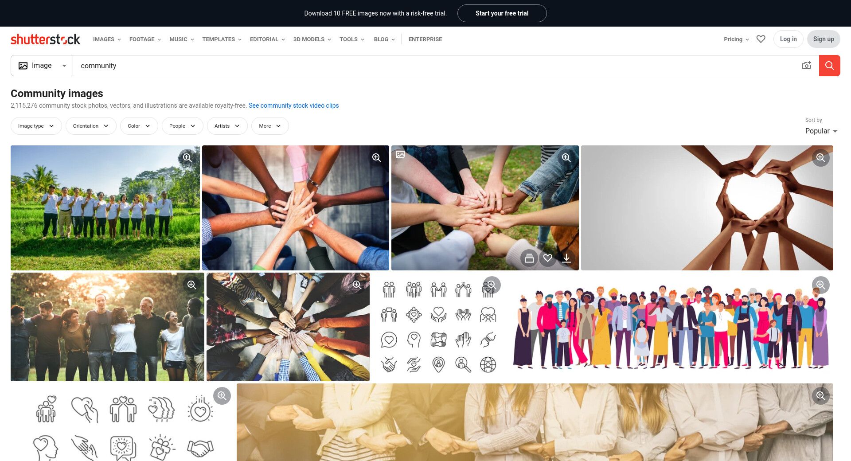Click the red search magnifier button
This screenshot has height=461, width=851.
coord(829,66)
